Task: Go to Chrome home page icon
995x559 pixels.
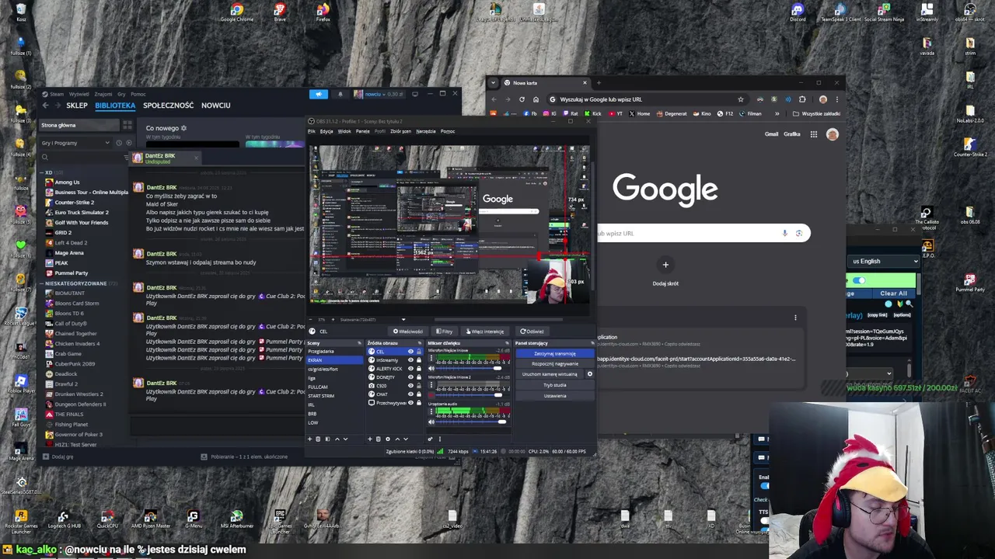Action: click(x=536, y=99)
